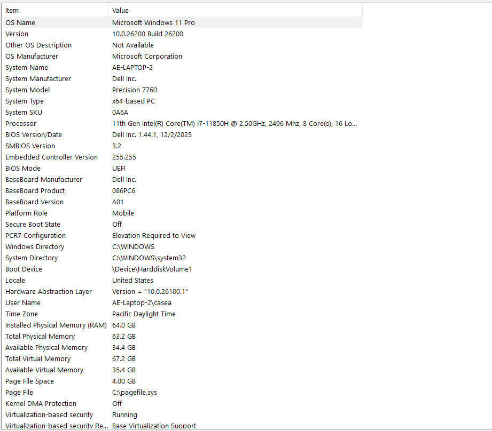Click the value Precision 7760
492x431 pixels.
point(135,90)
